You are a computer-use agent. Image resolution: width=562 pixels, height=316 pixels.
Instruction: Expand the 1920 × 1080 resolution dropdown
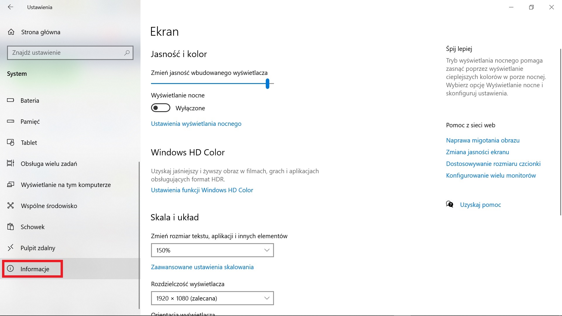pyautogui.click(x=212, y=298)
